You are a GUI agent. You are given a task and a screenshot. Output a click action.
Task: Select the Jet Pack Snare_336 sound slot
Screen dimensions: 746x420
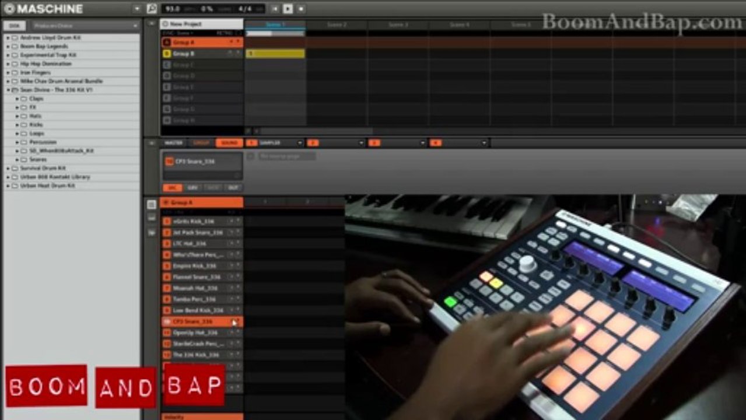202,233
